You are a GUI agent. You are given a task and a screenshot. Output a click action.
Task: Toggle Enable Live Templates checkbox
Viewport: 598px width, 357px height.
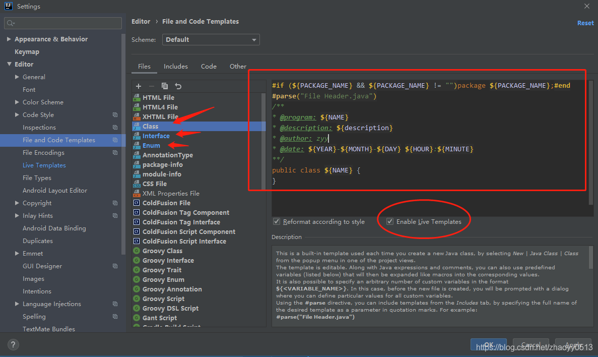[x=390, y=221]
